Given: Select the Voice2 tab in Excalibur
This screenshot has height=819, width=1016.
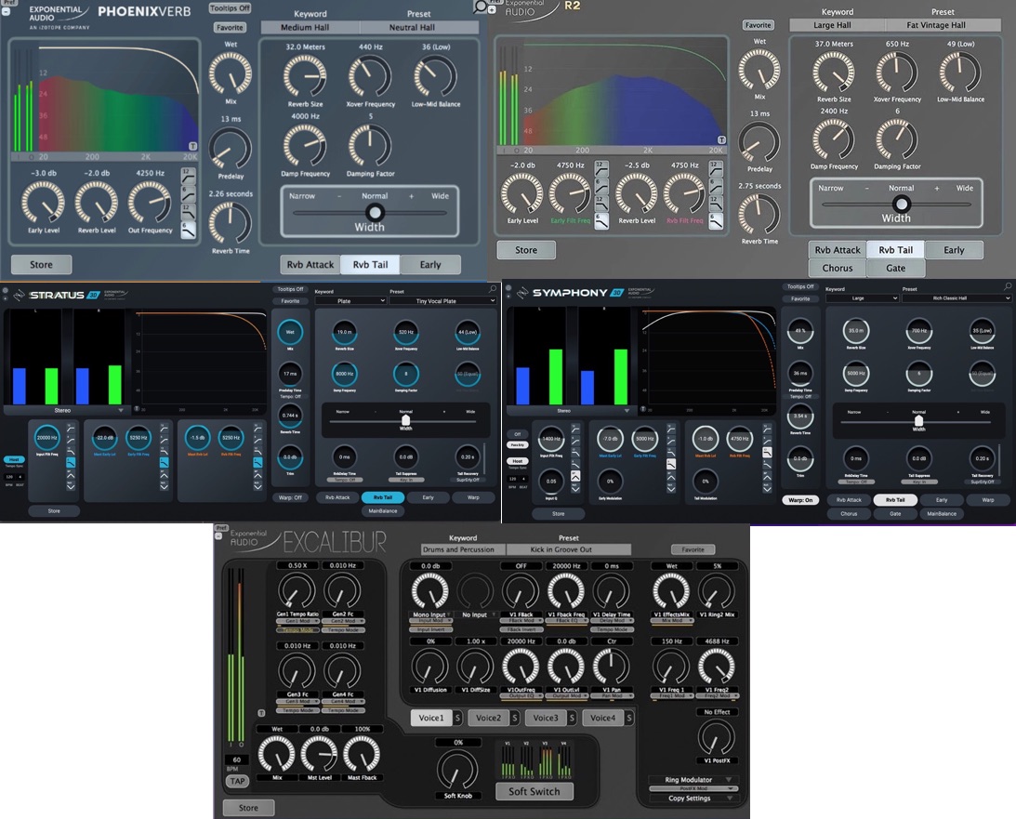Looking at the screenshot, I should tap(489, 718).
